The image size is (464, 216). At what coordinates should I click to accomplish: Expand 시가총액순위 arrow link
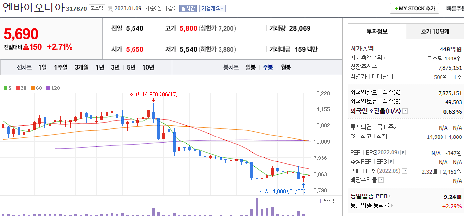(385, 58)
